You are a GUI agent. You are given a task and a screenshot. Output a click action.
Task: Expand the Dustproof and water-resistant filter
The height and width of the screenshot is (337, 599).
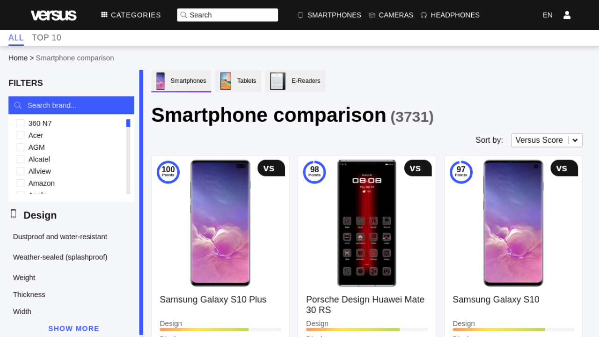click(60, 237)
